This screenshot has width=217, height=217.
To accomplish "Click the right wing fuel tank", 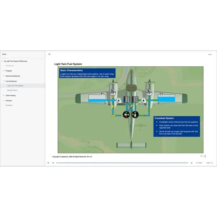I will coord(167,98).
